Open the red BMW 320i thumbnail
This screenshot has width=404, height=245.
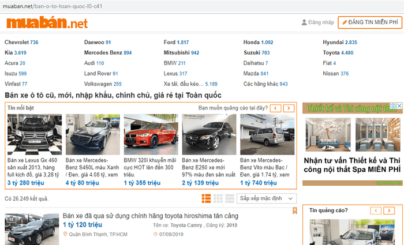[151, 133]
